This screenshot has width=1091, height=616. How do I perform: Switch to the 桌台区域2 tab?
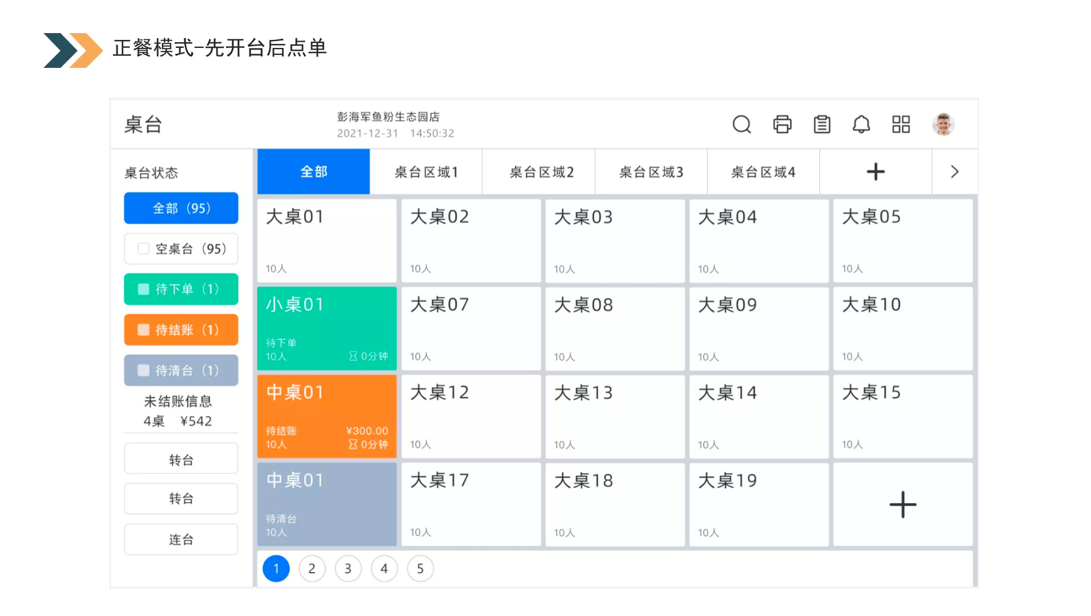[541, 172]
